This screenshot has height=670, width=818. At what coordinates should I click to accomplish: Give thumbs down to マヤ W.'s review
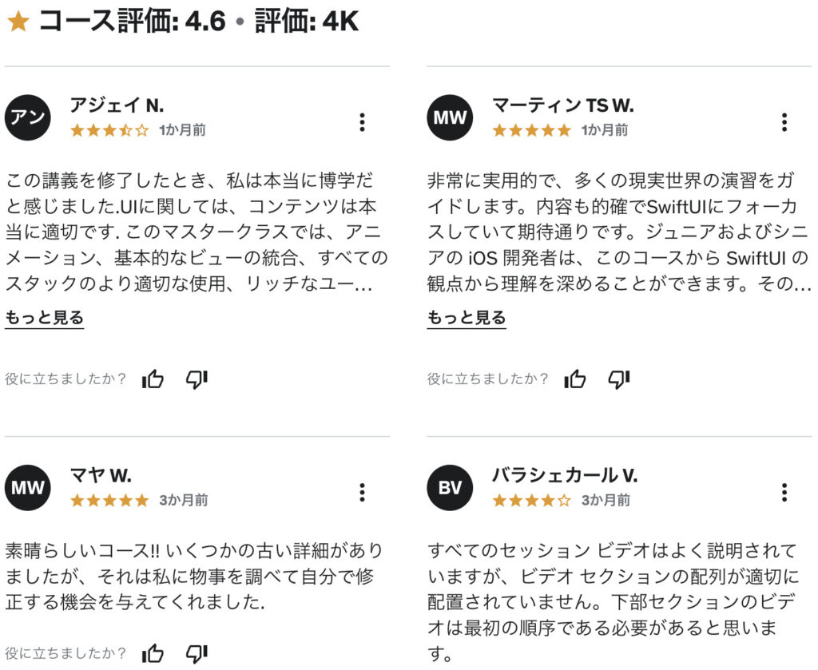(x=197, y=653)
